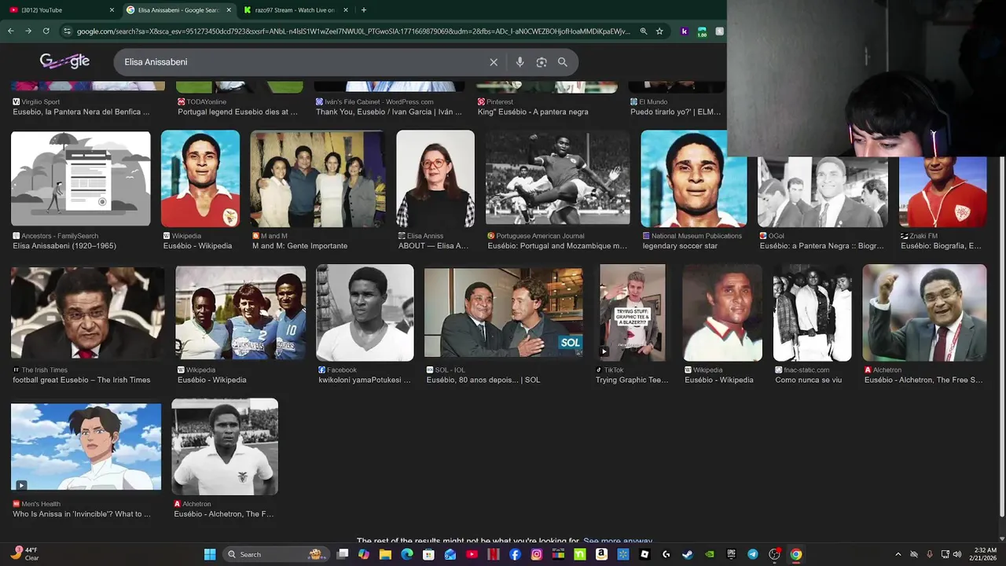Screen dimensions: 1006x566
Task: Start a voice search with the microphone
Action: click(x=520, y=62)
